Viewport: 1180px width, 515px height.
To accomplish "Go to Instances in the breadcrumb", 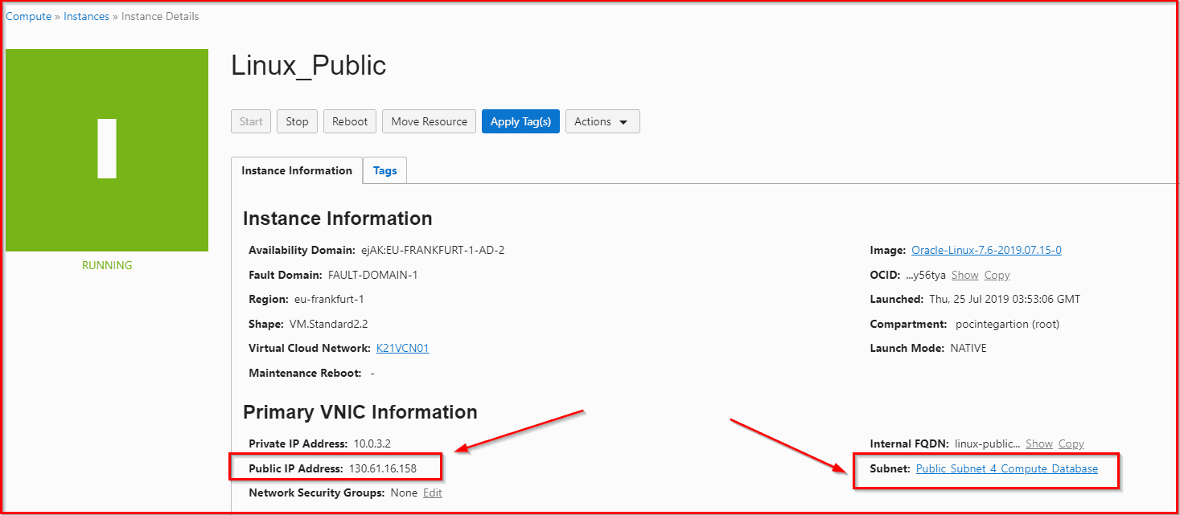I will 86,16.
